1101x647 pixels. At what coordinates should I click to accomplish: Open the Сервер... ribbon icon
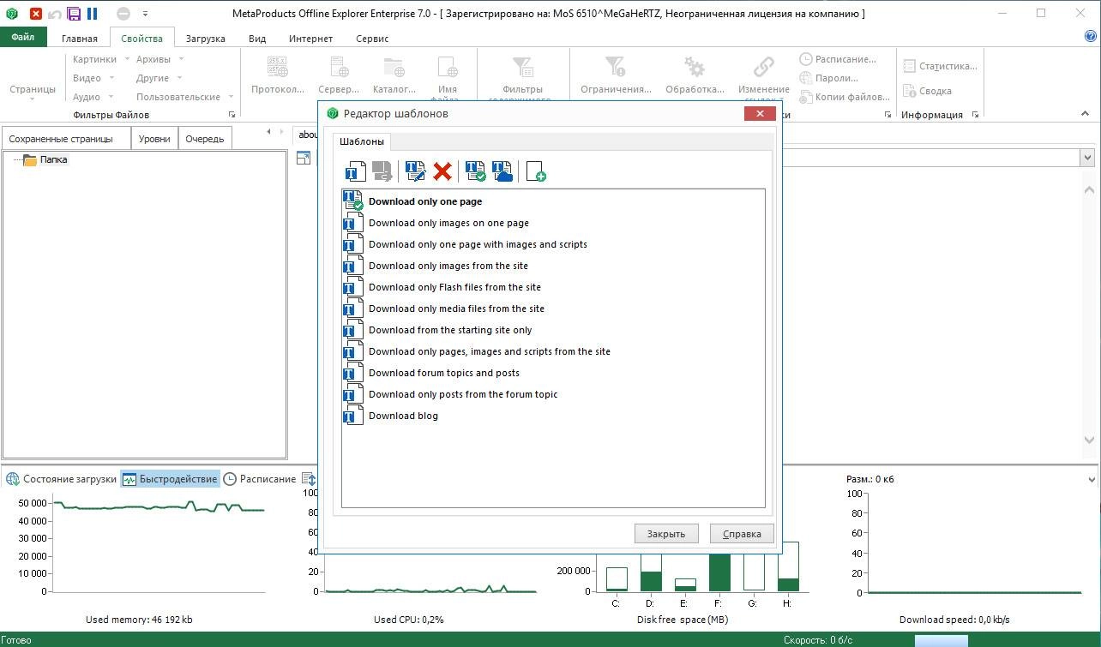[339, 75]
